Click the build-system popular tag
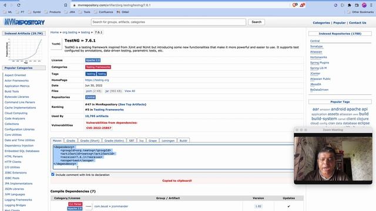Screen dimensions: 376x211 pyautogui.click(x=324, y=118)
